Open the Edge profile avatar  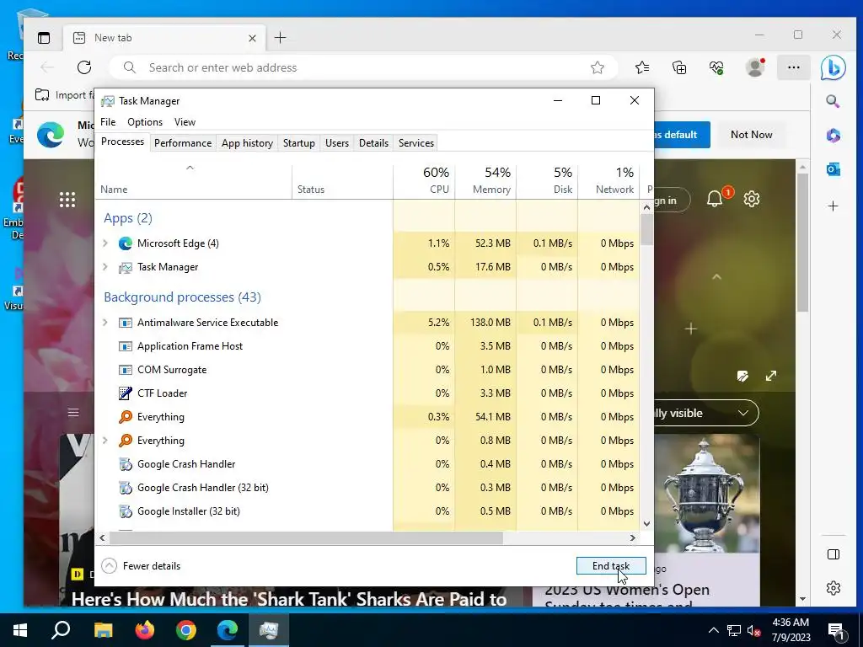755,67
